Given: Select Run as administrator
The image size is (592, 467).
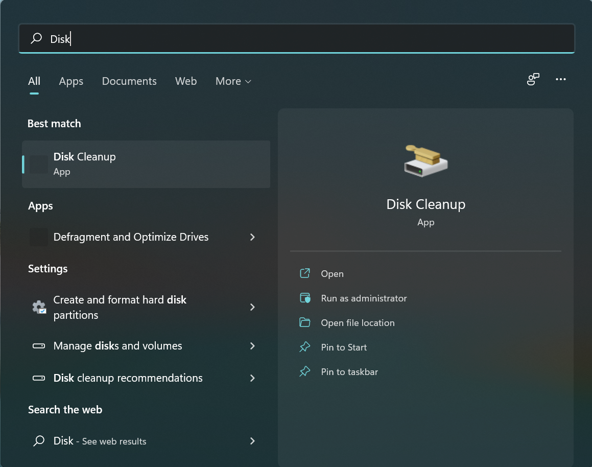Looking at the screenshot, I should (364, 298).
